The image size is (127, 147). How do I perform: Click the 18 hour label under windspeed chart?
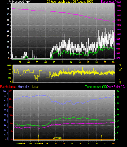click(x=88, y=62)
